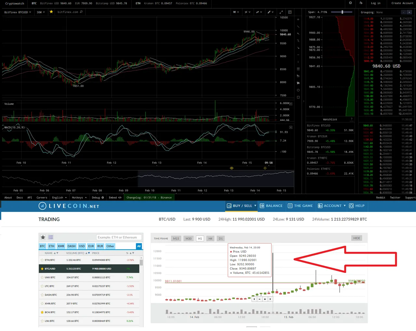Select the circle drawing tool

[298, 90]
